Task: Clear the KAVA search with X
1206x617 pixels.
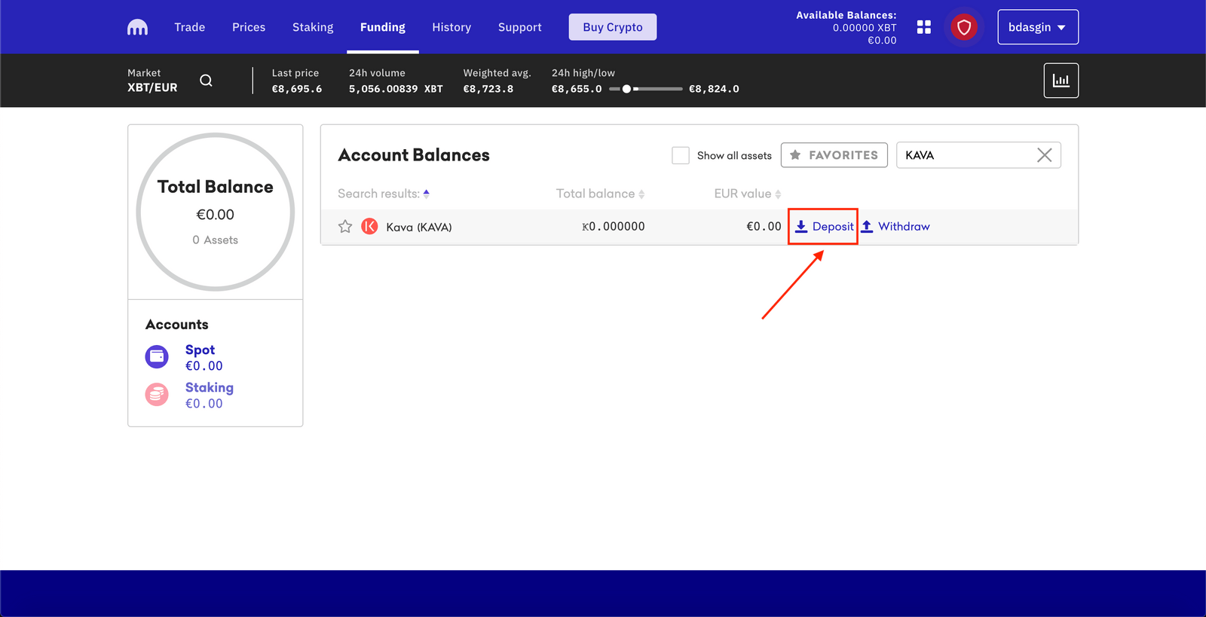Action: [x=1044, y=155]
